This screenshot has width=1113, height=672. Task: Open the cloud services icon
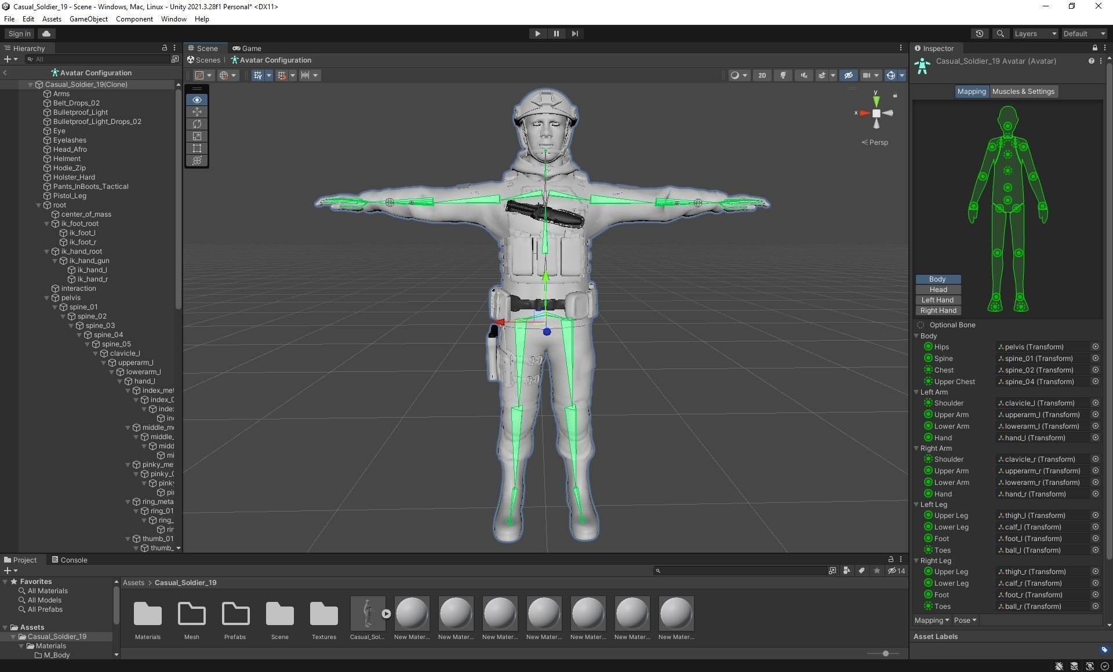tap(46, 34)
